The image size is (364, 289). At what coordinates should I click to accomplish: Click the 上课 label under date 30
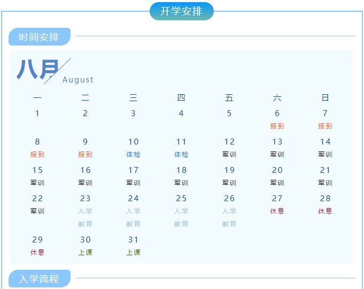[85, 252]
